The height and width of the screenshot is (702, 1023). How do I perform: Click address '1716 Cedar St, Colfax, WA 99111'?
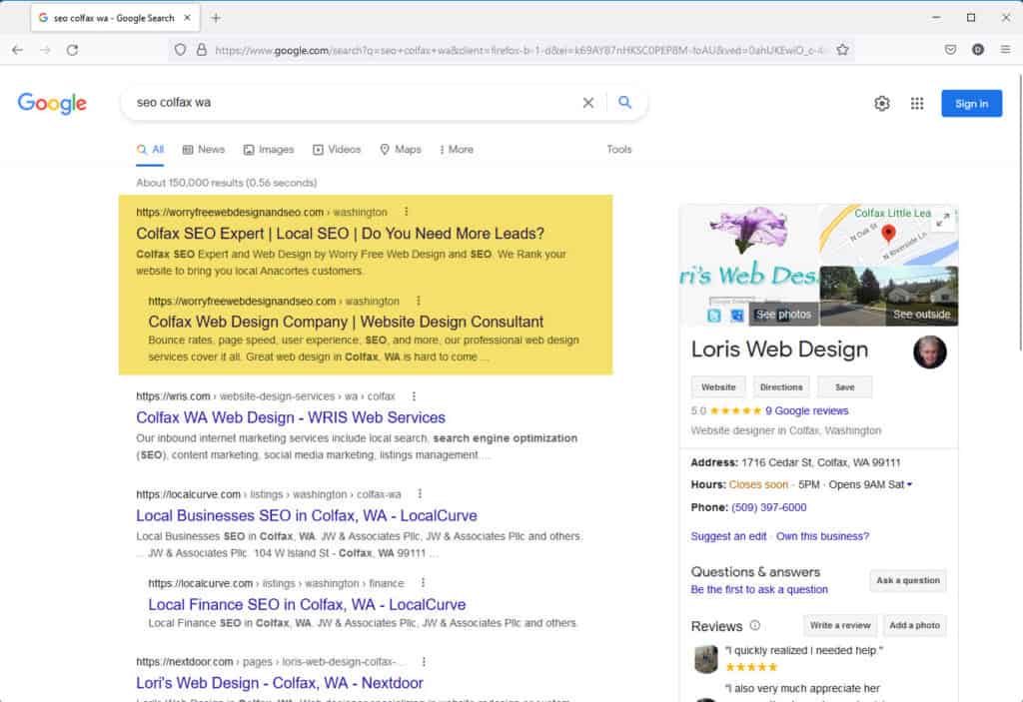tap(821, 462)
